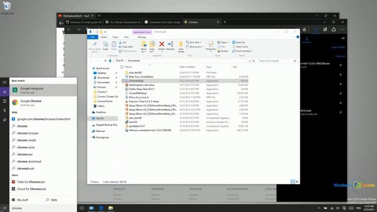Click Select all in the ribbon
Viewport: 377px width, 212px height.
239,42
